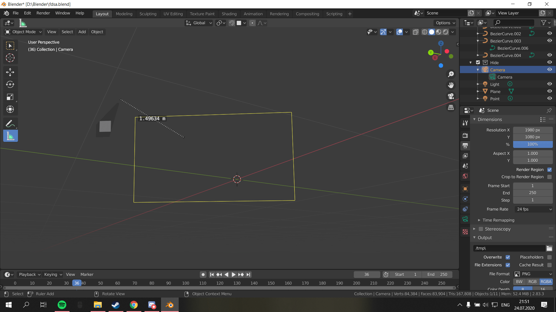Jump to the end of the animation playback
This screenshot has width=556, height=312.
[248, 274]
